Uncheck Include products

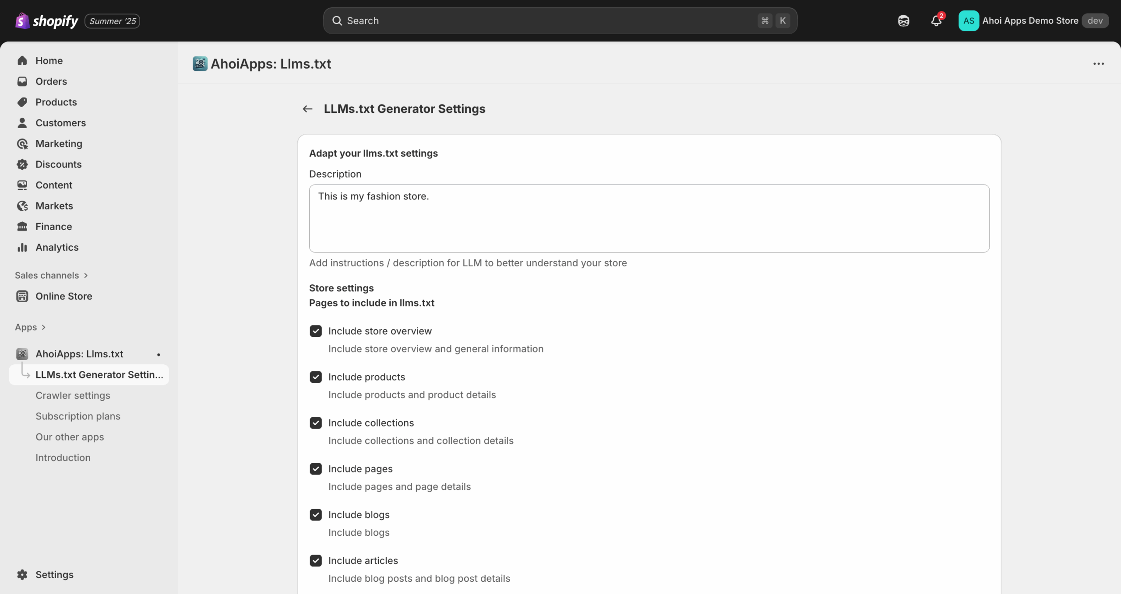(x=316, y=377)
